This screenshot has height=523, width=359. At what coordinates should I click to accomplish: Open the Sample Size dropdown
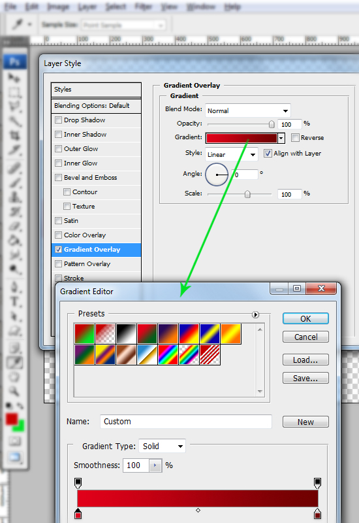[123, 25]
